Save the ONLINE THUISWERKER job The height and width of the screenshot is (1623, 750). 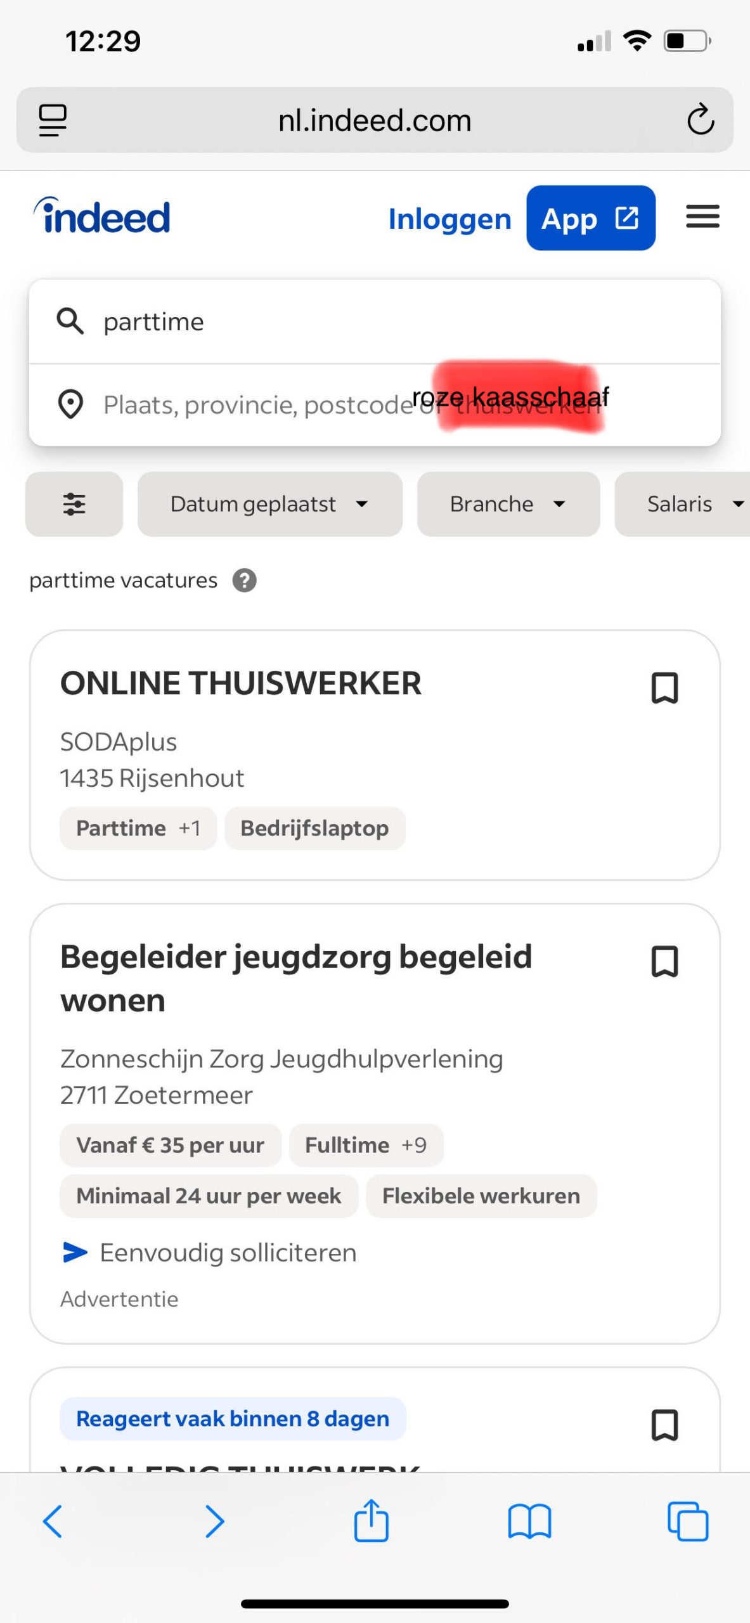664,688
